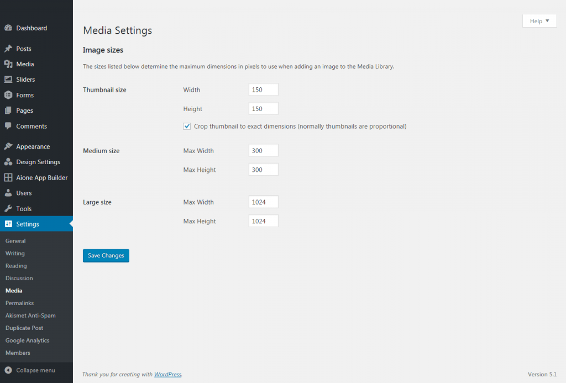
Task: Focus the Large size Max Height field
Action: pos(264,221)
